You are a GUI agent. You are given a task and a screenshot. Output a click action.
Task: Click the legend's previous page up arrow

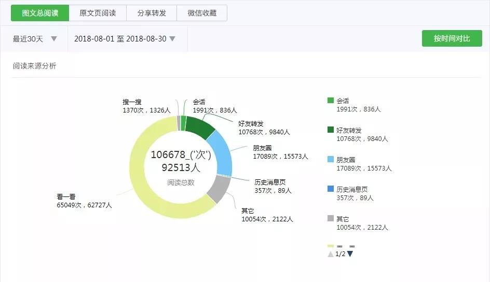(x=330, y=254)
